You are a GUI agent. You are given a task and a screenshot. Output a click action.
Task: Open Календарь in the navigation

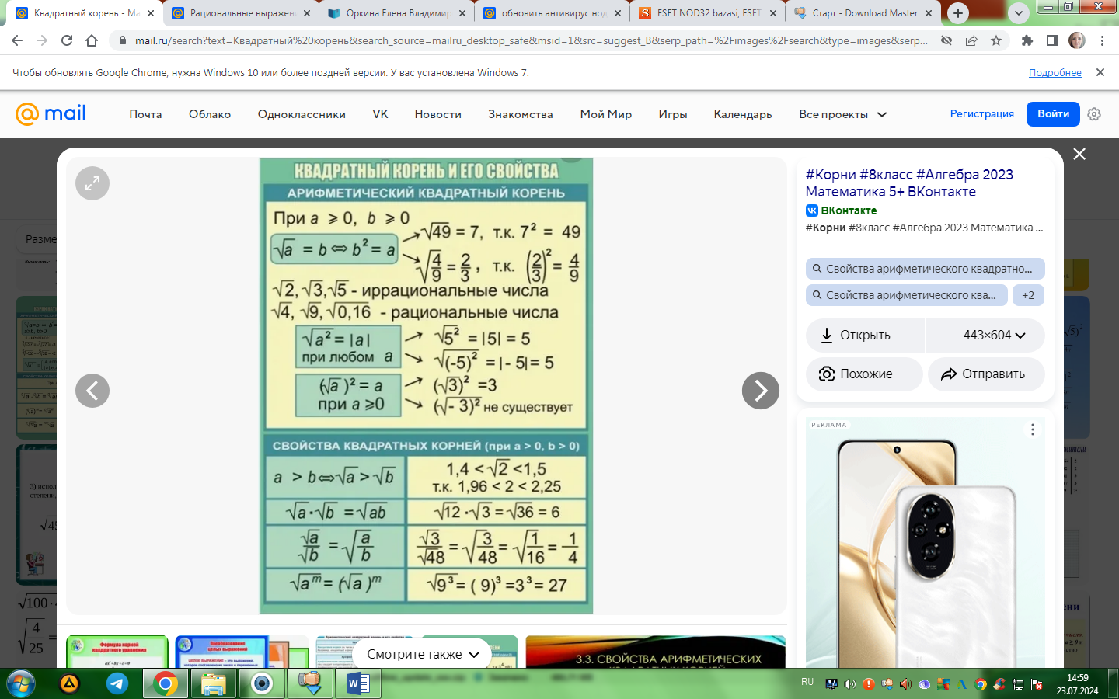point(743,114)
